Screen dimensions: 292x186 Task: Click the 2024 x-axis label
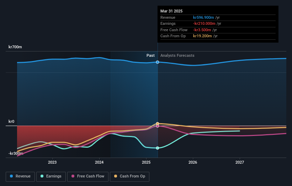point(99,163)
